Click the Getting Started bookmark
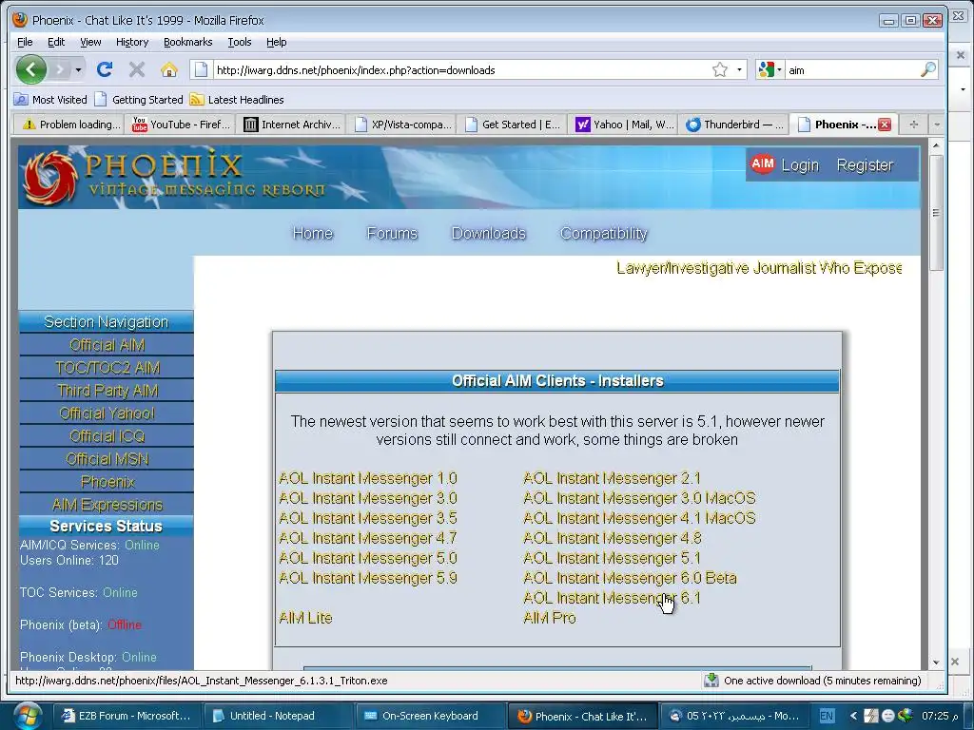The height and width of the screenshot is (730, 974). (139, 99)
